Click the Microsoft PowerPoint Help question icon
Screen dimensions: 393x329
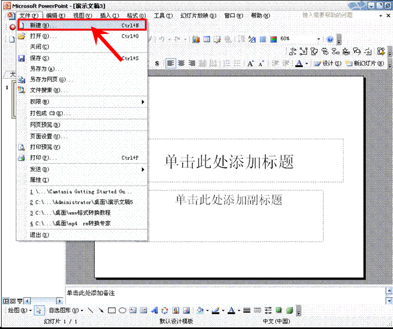point(330,39)
